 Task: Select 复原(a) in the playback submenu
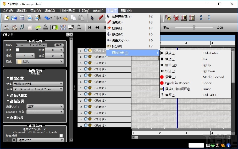195,95
